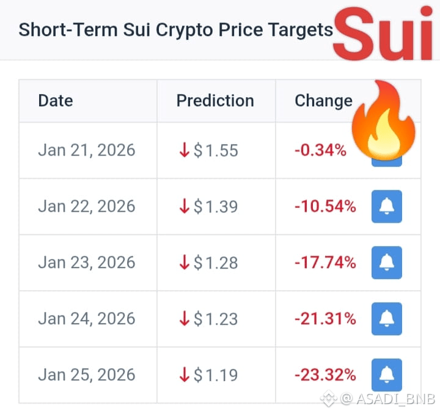Image resolution: width=440 pixels, height=414 pixels.
Task: Click the Prediction column header
Action: pos(215,101)
